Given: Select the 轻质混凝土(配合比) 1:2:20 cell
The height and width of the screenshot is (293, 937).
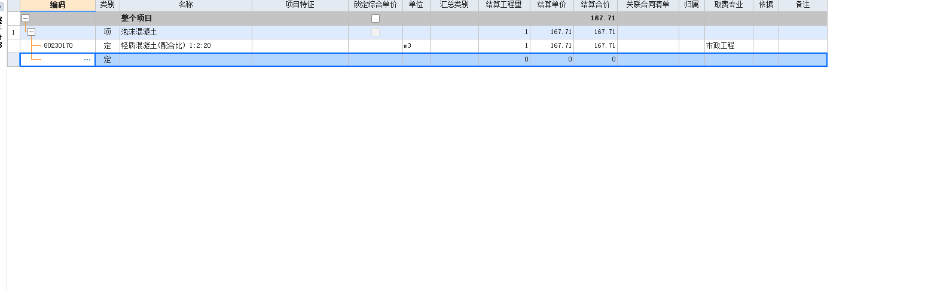Looking at the screenshot, I should pyautogui.click(x=186, y=45).
